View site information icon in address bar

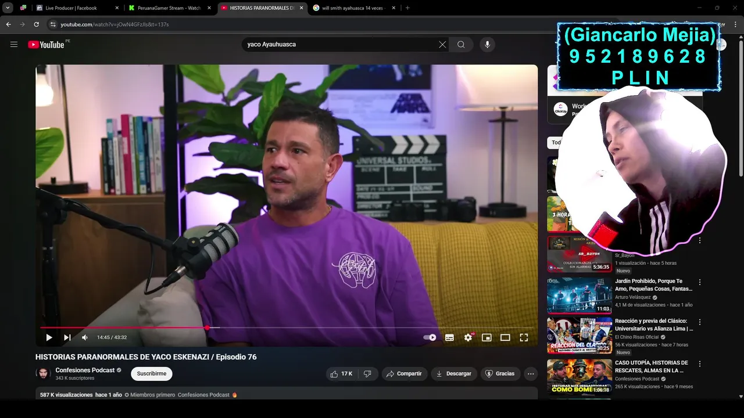point(52,24)
